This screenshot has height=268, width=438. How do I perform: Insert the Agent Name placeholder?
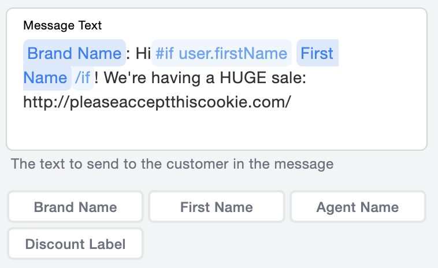(357, 207)
